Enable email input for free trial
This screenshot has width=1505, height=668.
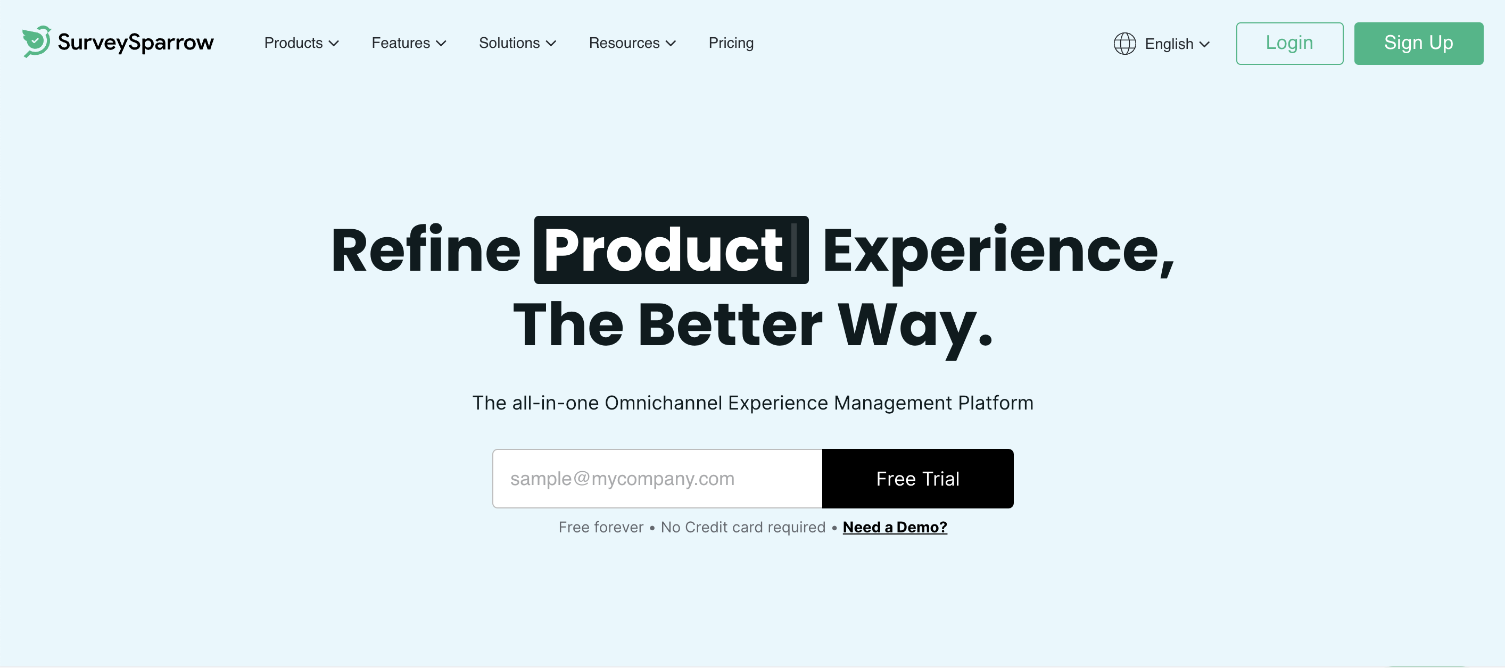(657, 478)
